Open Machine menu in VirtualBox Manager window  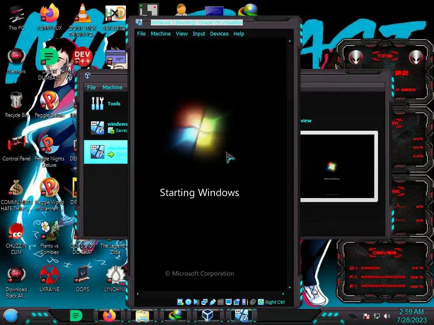coord(112,87)
